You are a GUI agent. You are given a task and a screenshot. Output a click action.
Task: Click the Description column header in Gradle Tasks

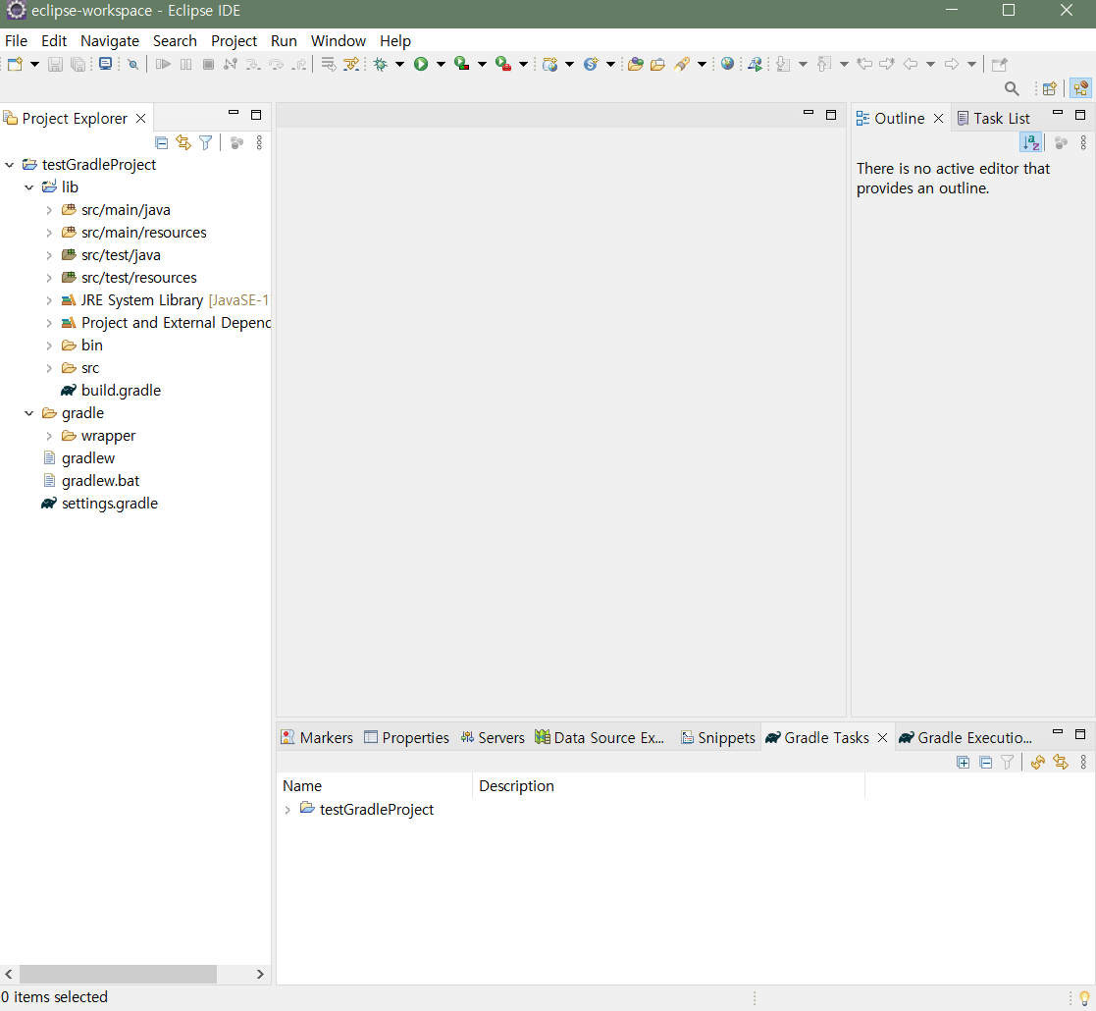(x=669, y=786)
